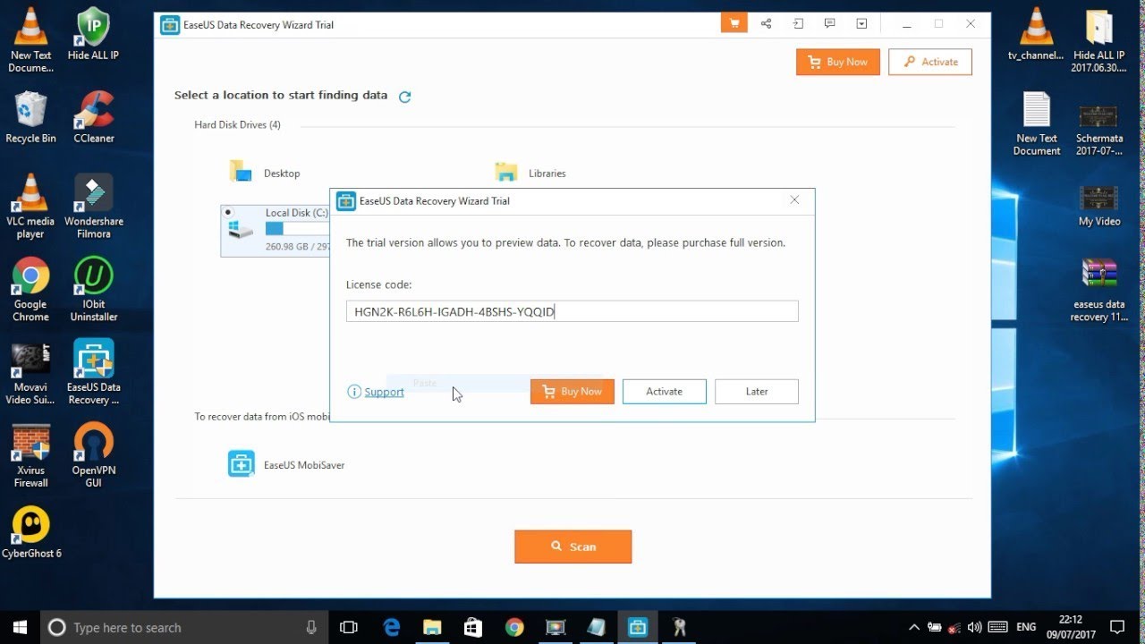Screen dimensions: 1145x644
Task: Close the license code dialog
Action: pos(794,200)
